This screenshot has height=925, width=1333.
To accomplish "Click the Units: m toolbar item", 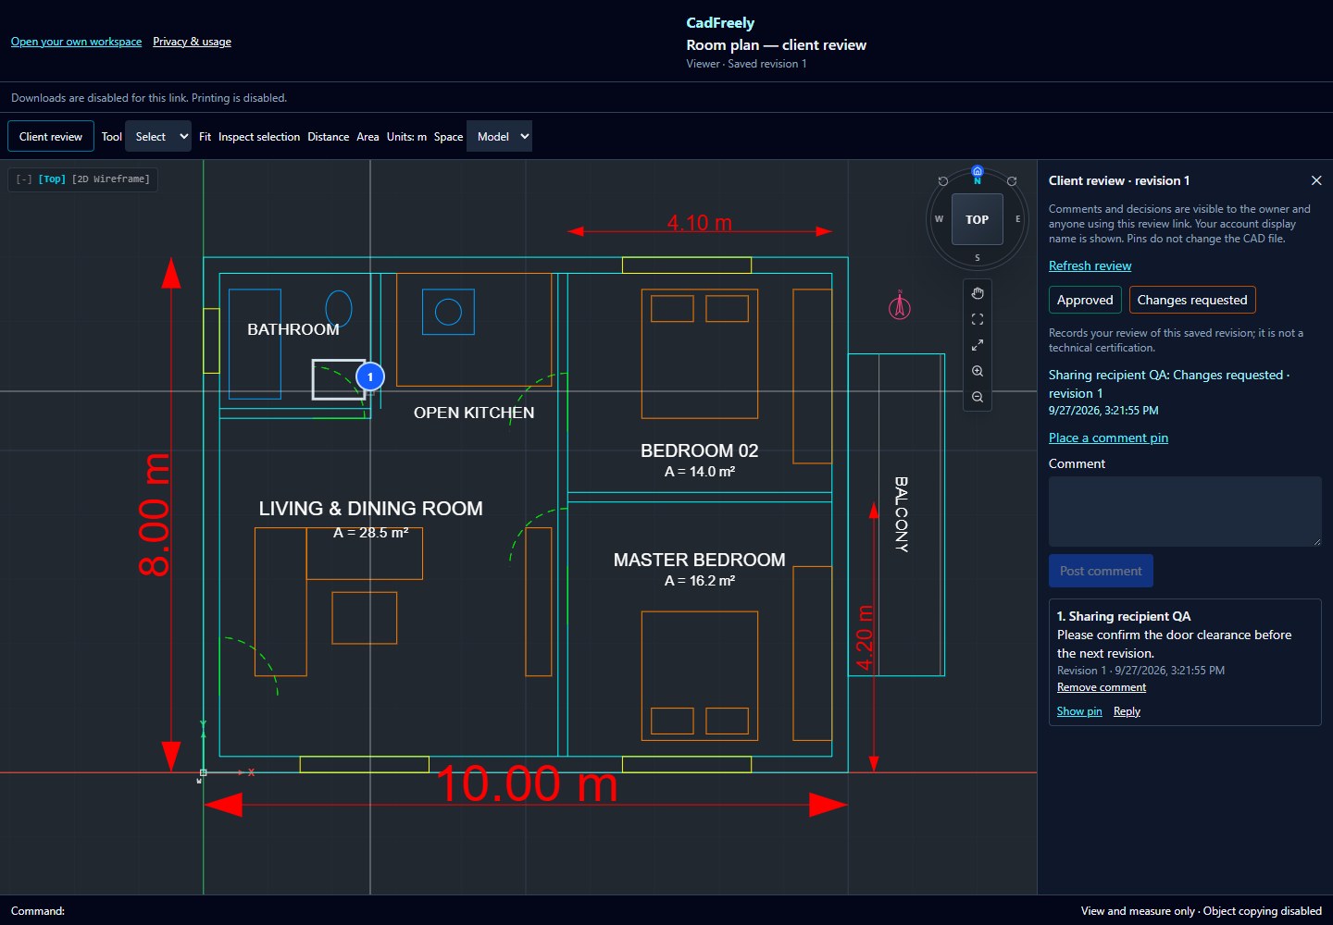I will coord(406,137).
